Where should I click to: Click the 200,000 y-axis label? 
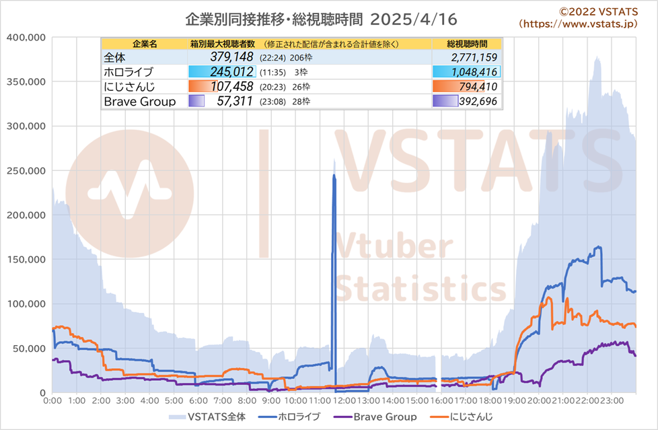[x=26, y=215]
